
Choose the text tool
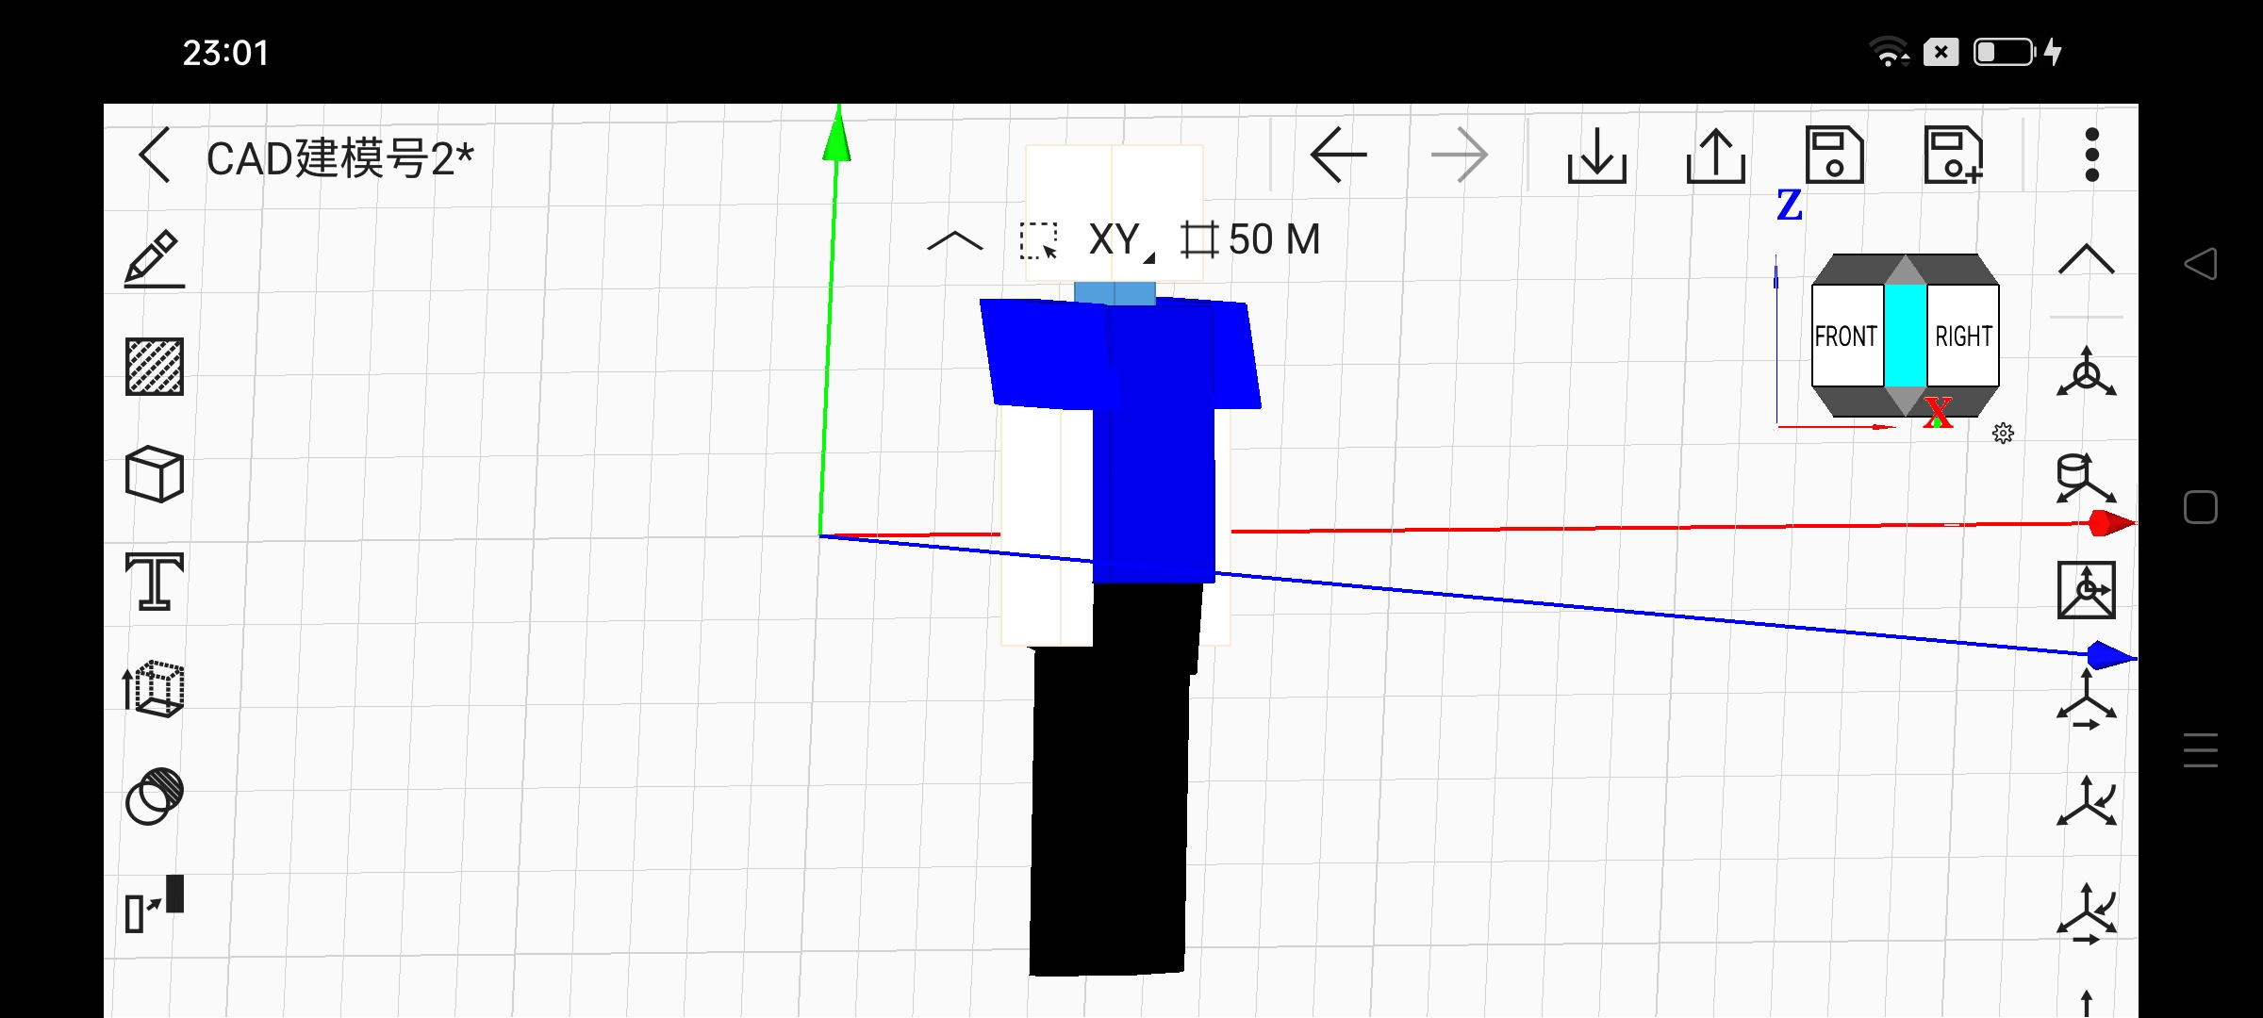(x=155, y=581)
